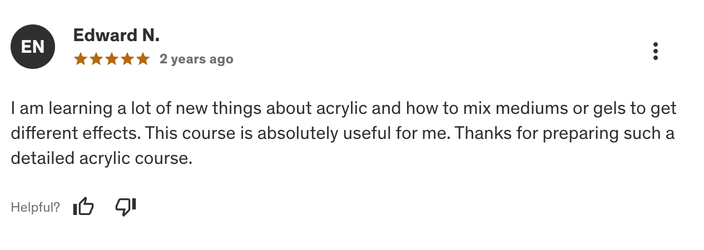
Task: Open the three-dot review options menu
Action: click(656, 51)
